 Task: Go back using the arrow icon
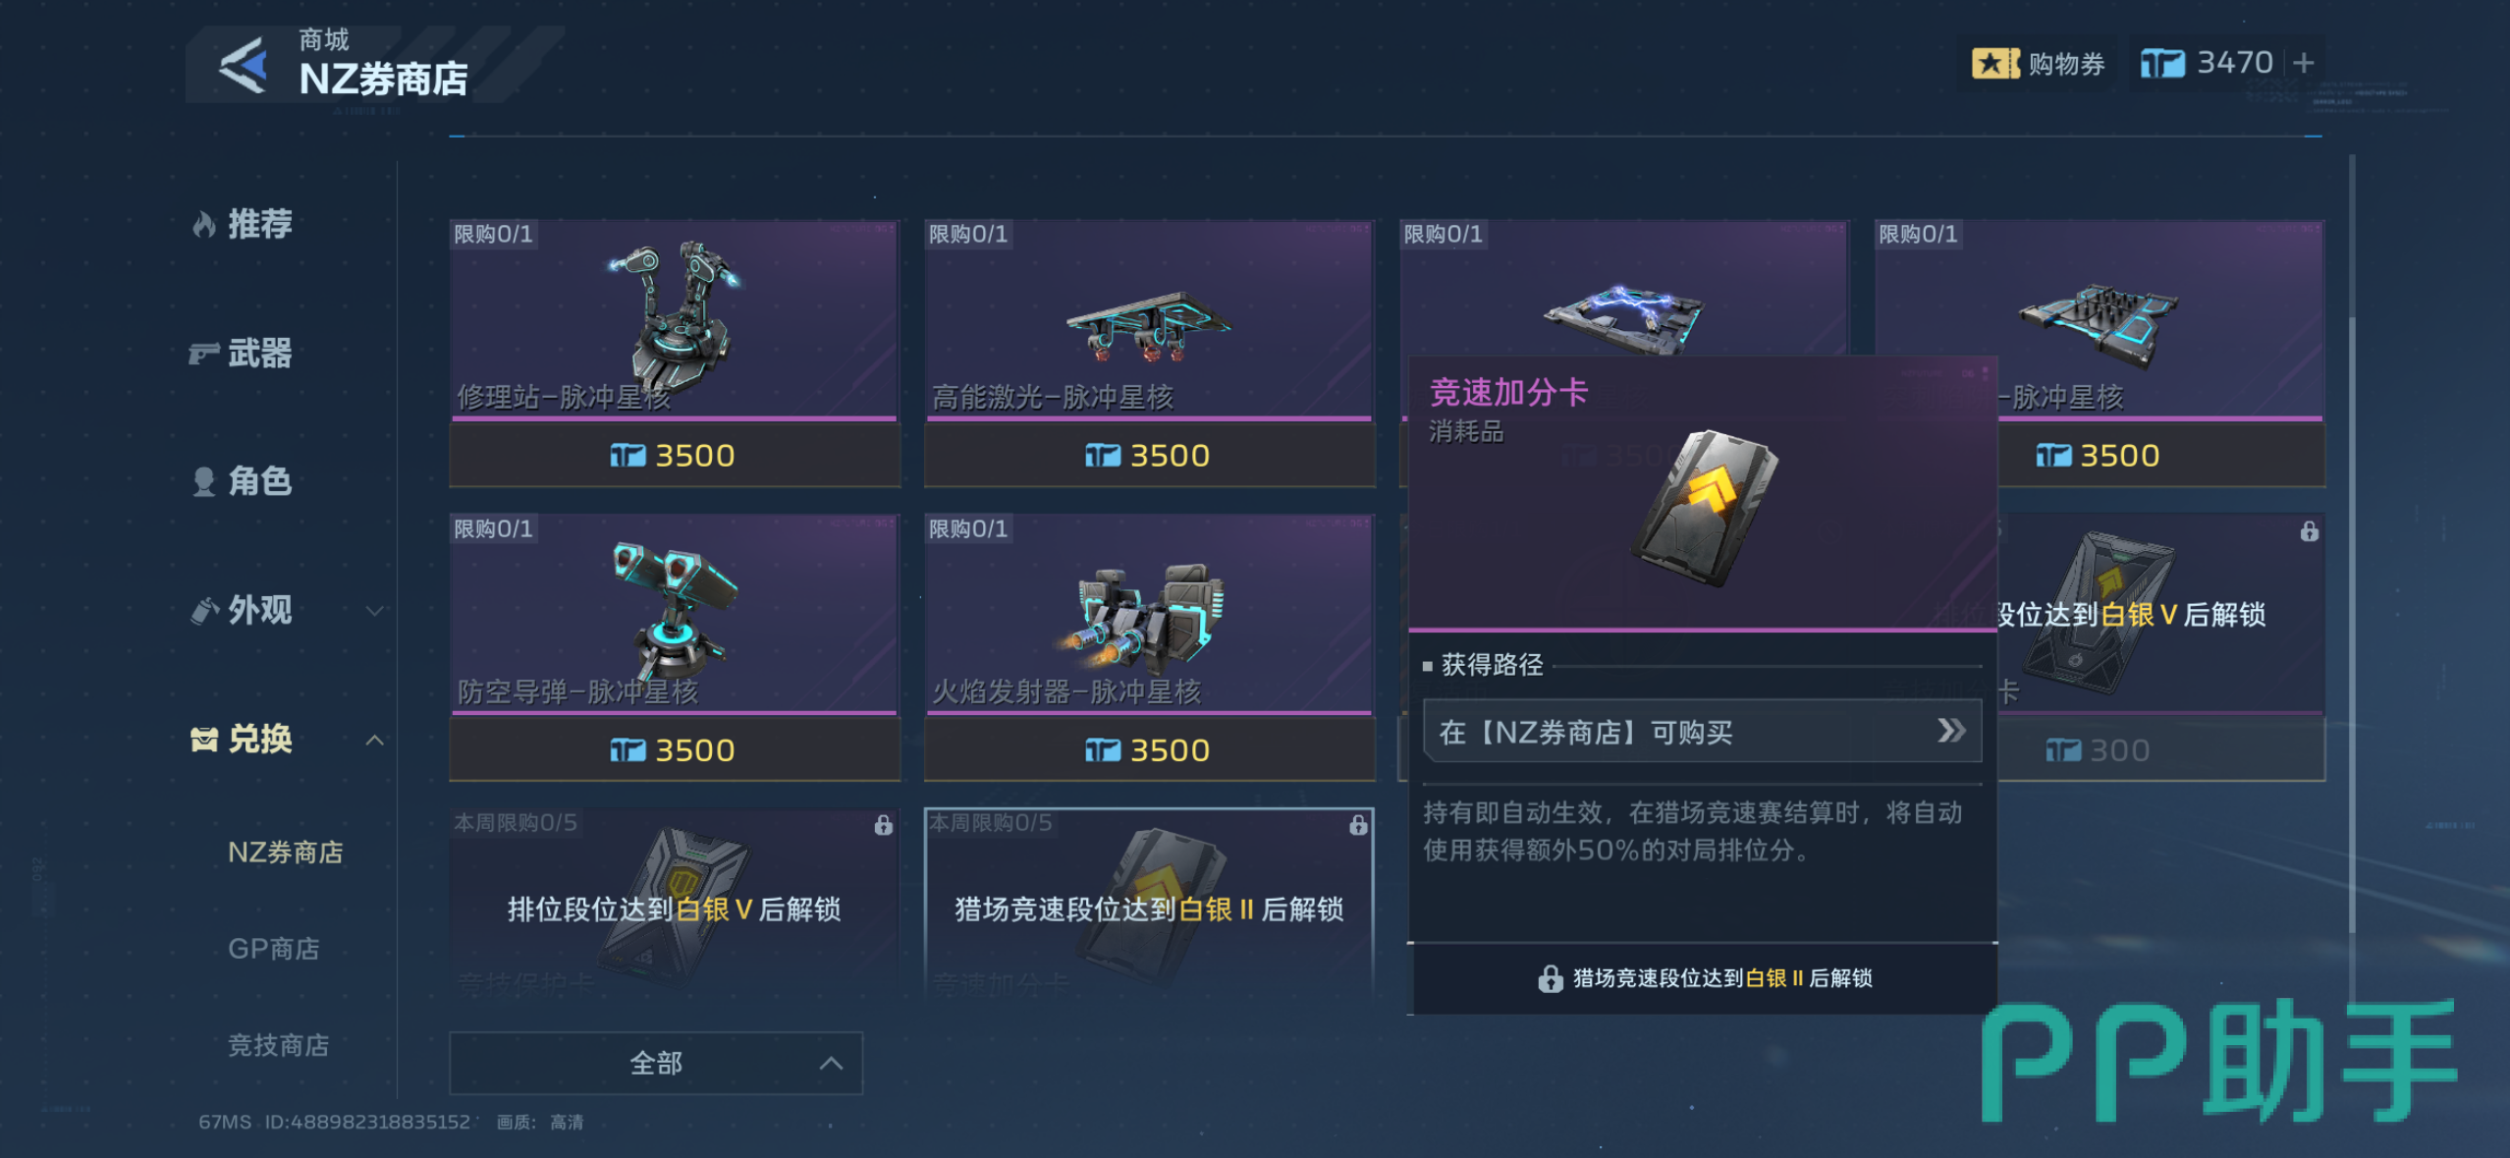pos(243,65)
